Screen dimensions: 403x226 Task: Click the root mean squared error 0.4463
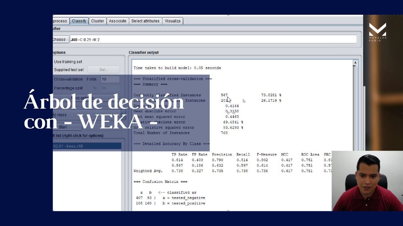coord(232,117)
